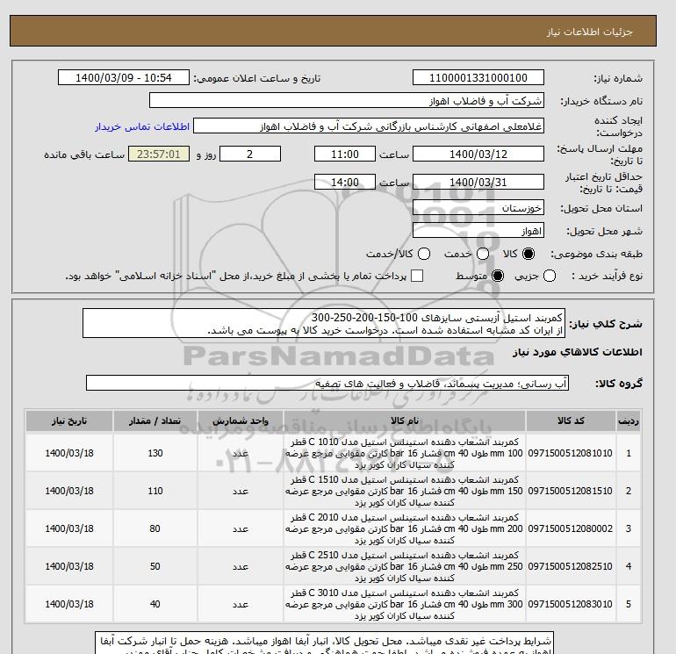Click product code 097150512080002
Image resolution: width=676 pixels, height=654 pixels.
tap(571, 528)
